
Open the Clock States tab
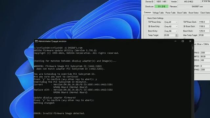205,13
